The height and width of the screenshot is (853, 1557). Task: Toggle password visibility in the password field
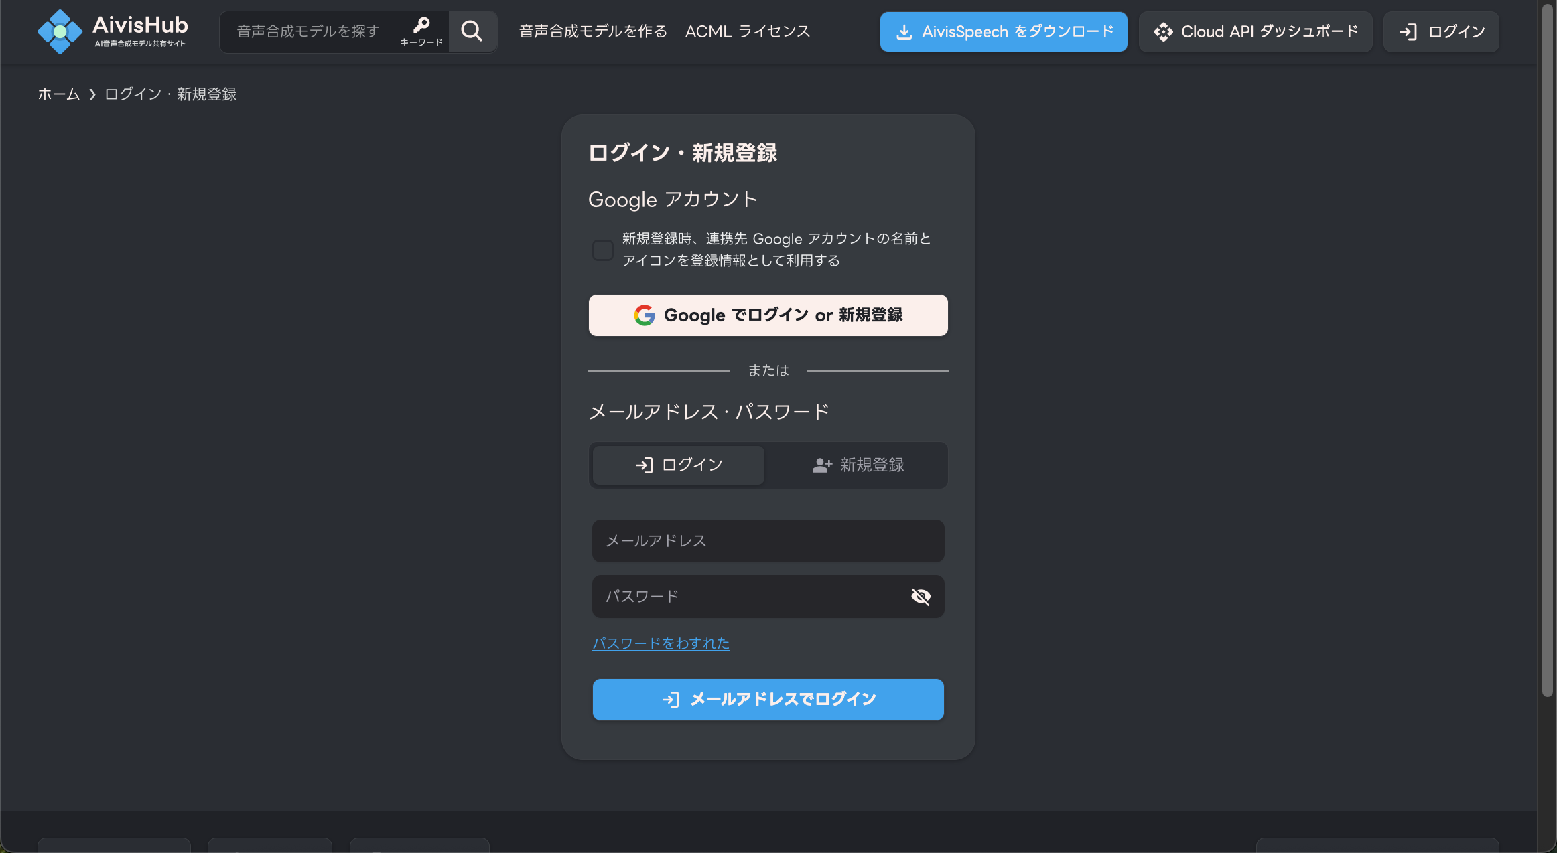[921, 596]
